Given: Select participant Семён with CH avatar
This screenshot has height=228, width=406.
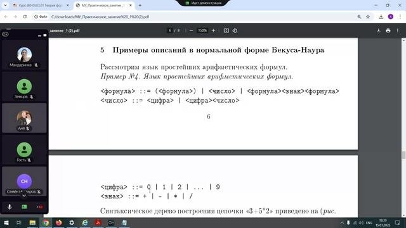Looking at the screenshot, I should (24, 182).
